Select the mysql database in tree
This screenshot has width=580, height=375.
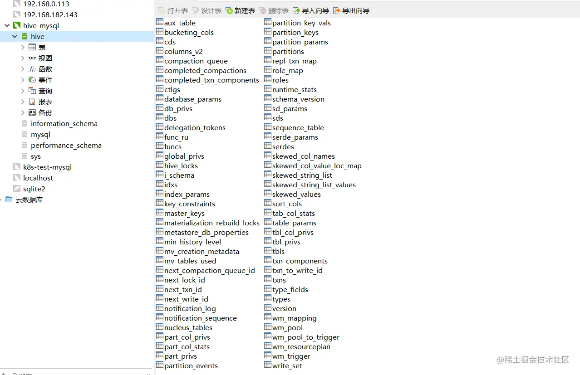[x=40, y=135]
